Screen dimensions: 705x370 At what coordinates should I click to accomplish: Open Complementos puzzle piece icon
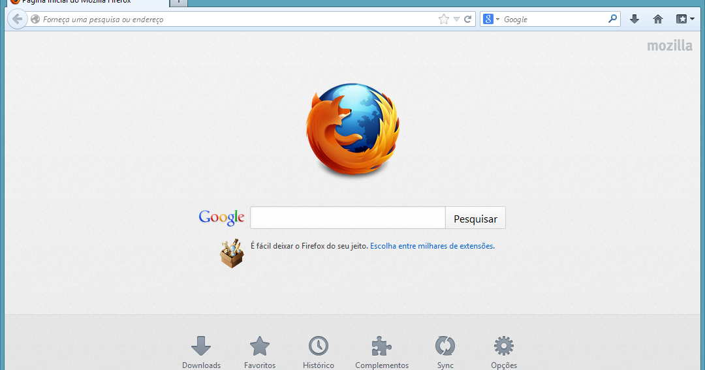tap(382, 352)
